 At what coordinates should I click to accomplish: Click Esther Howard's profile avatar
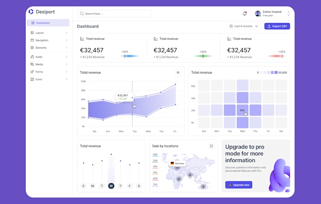258,14
